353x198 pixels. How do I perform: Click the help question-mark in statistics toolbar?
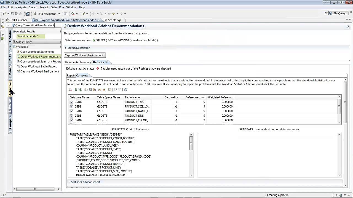[125, 90]
